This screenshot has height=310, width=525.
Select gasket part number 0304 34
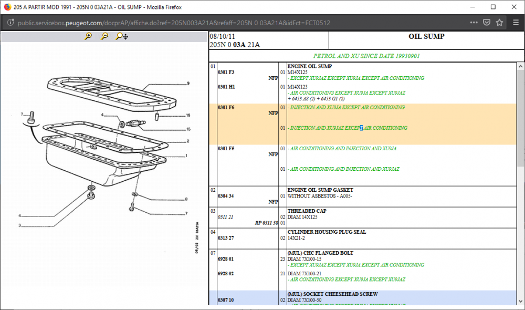[226, 196]
